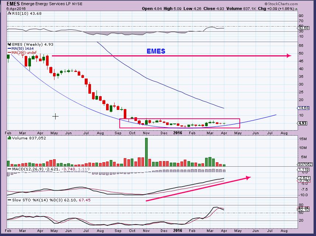
Task: Click the 45 price axis label
Action: (301, 61)
